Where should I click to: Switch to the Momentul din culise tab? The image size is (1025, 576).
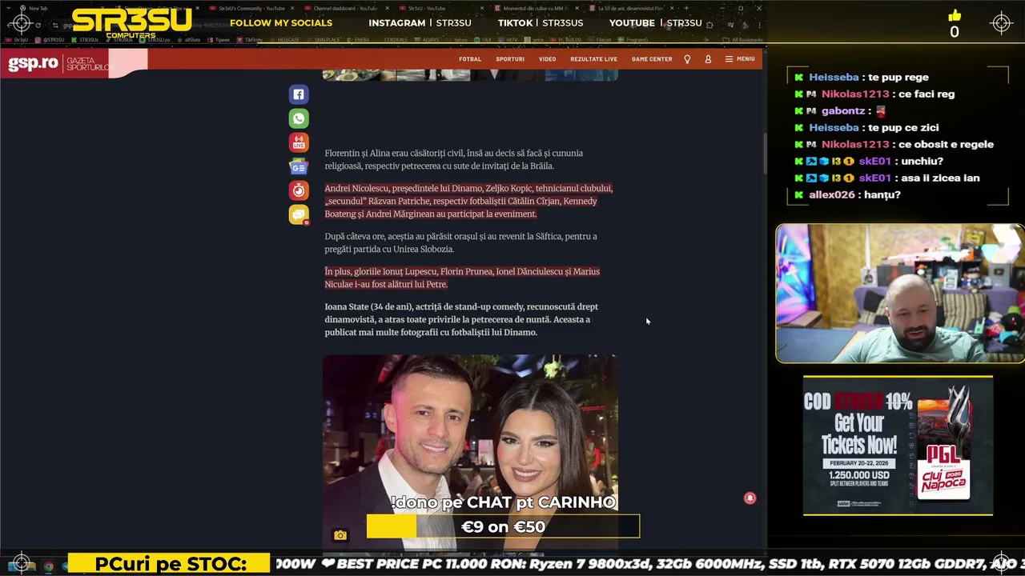[x=536, y=8]
